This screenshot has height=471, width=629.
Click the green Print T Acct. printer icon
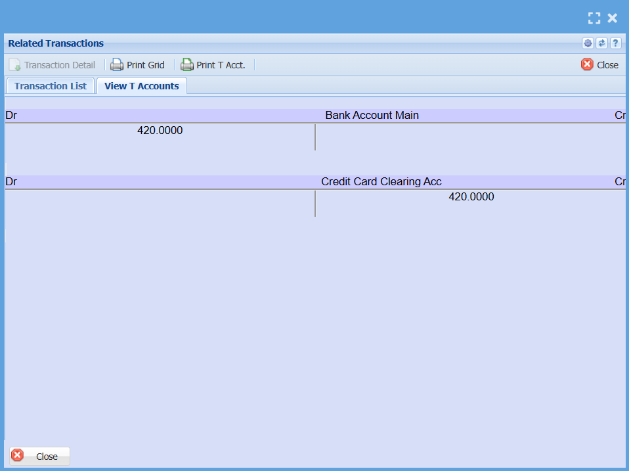click(187, 65)
